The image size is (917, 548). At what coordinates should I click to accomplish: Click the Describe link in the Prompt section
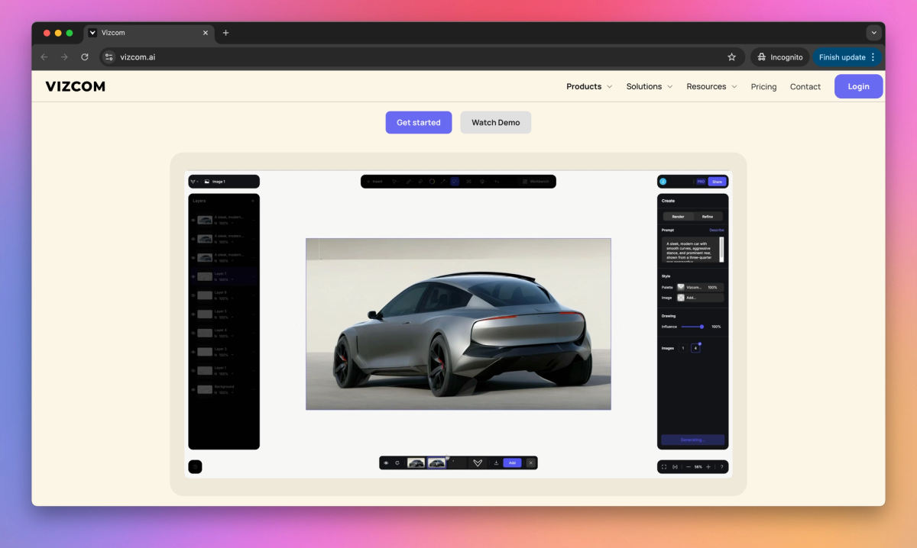(716, 229)
